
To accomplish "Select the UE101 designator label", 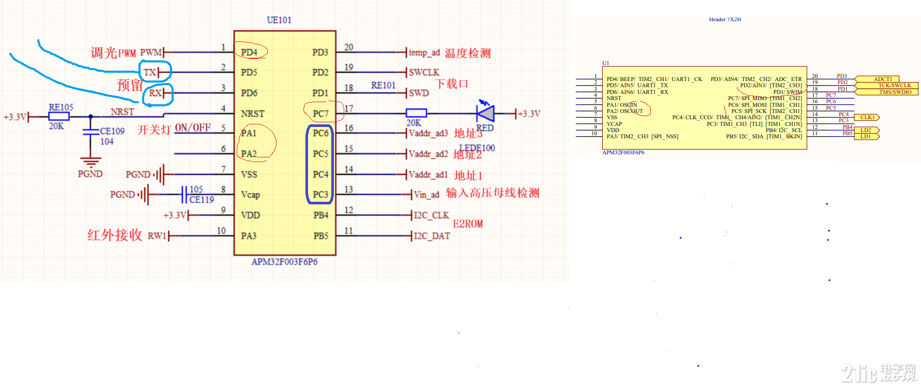I will tap(279, 20).
